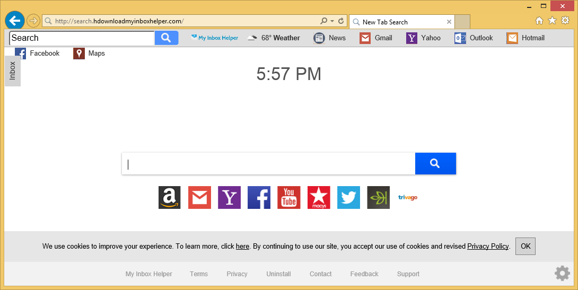Open the YouTube shortcut tile
578x290 pixels.
(288, 198)
